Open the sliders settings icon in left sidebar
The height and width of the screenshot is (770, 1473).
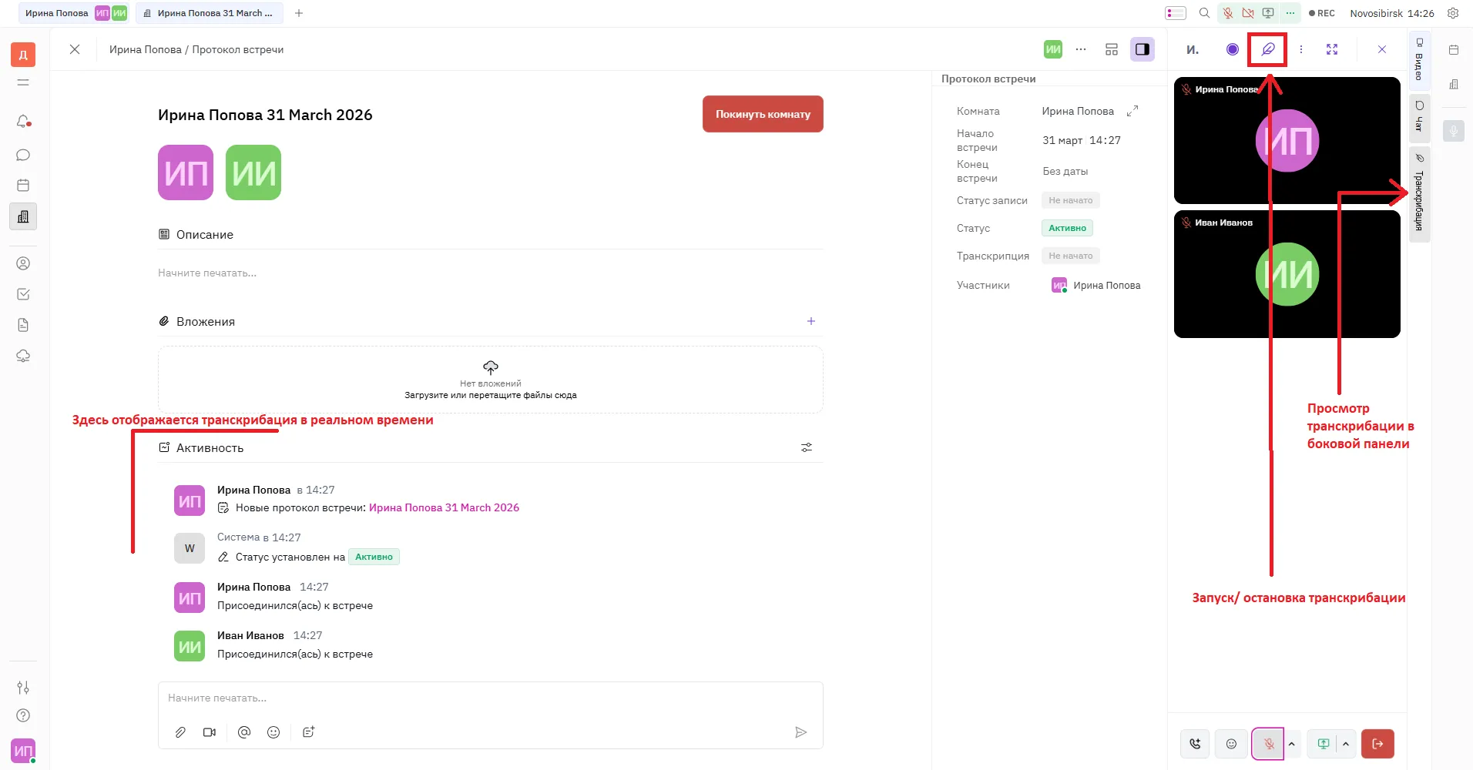(23, 687)
